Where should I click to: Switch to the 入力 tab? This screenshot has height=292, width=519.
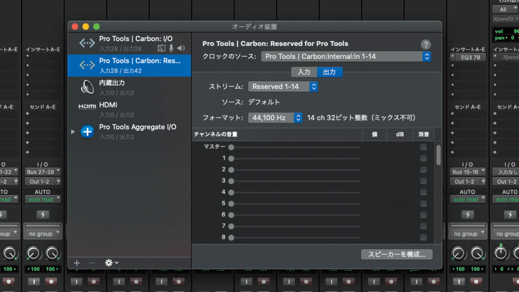coord(304,72)
